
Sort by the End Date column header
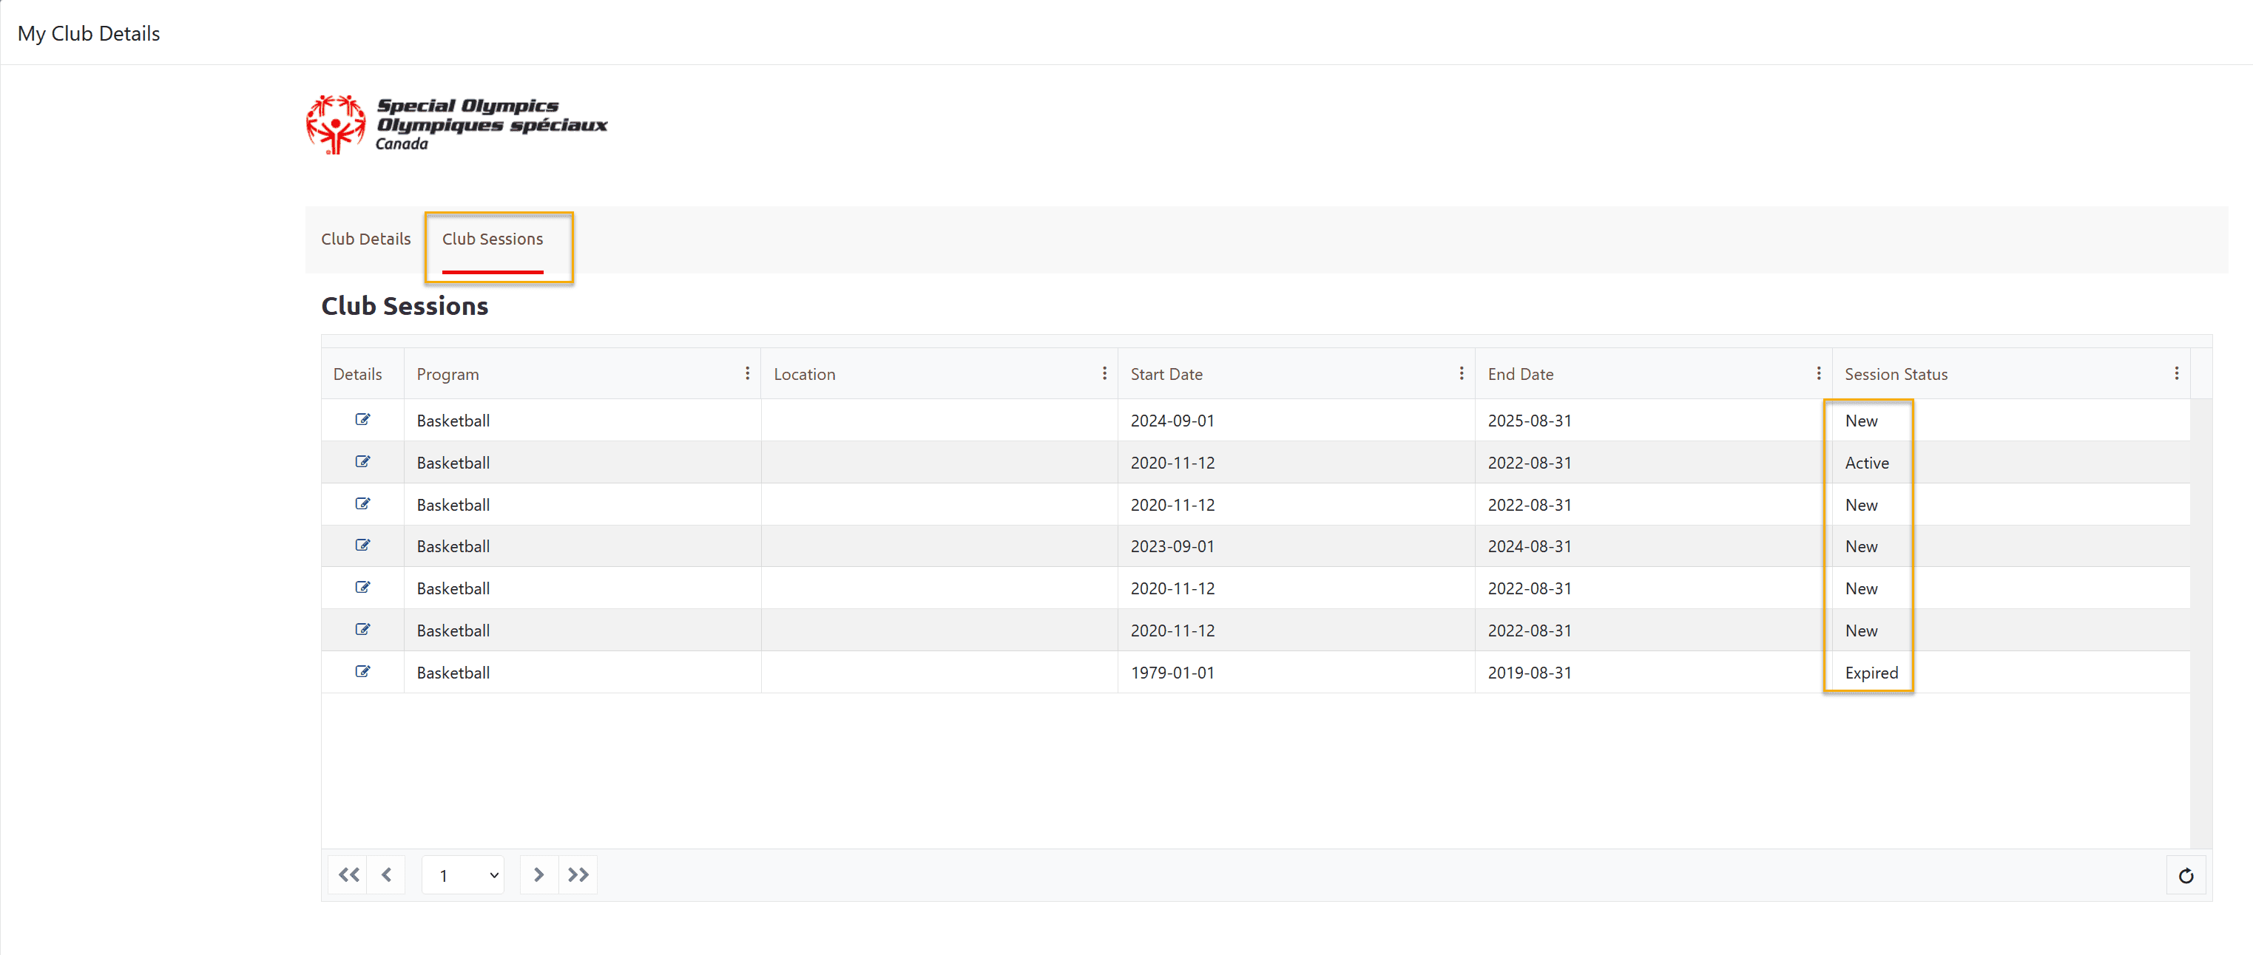tap(1520, 374)
